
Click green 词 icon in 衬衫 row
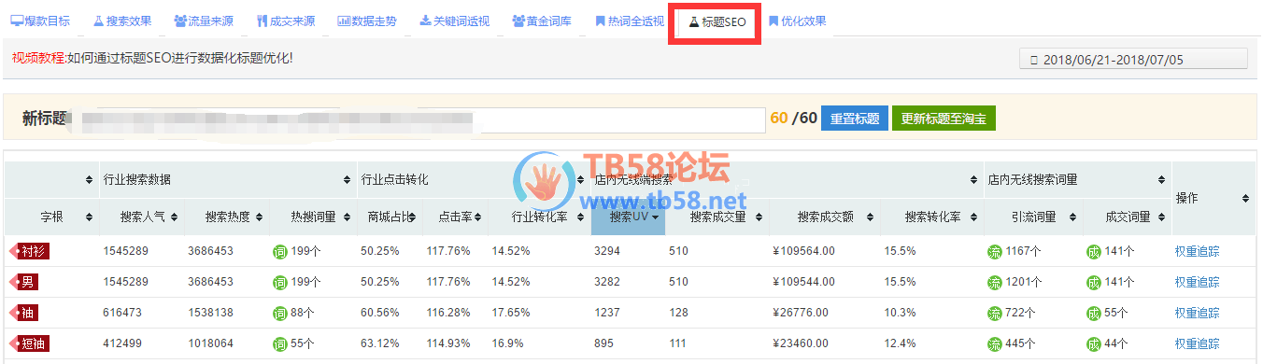click(x=279, y=251)
